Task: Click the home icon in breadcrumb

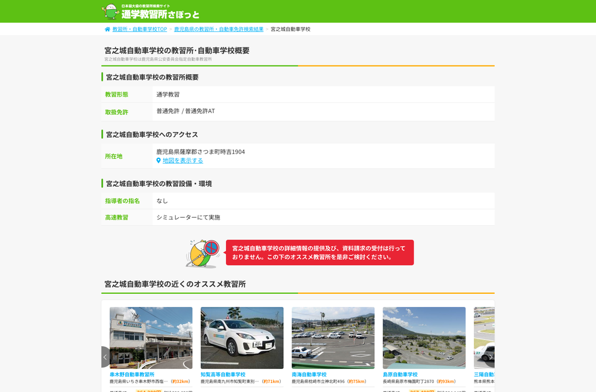Action: [107, 29]
